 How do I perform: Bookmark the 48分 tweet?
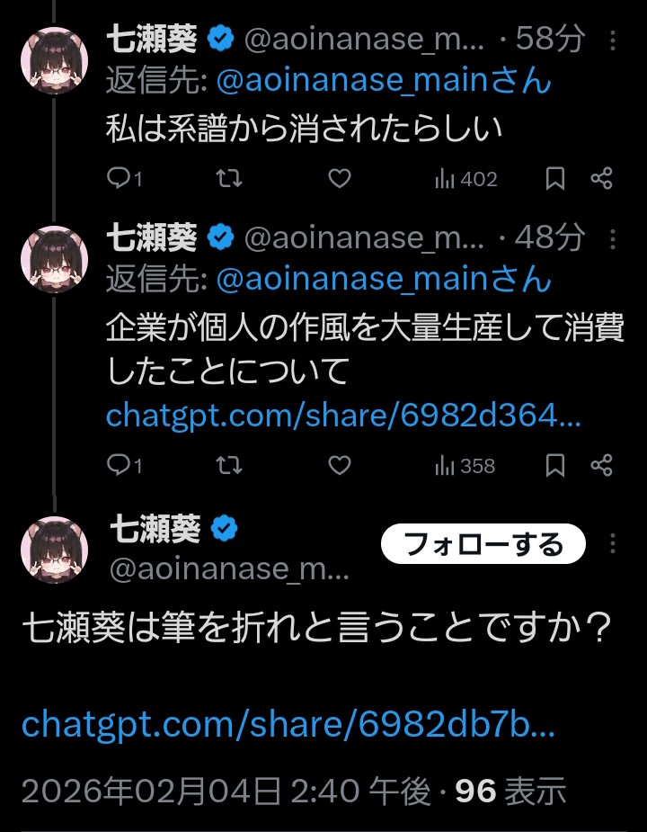click(555, 465)
